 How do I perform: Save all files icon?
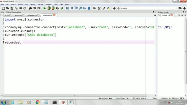16,8
